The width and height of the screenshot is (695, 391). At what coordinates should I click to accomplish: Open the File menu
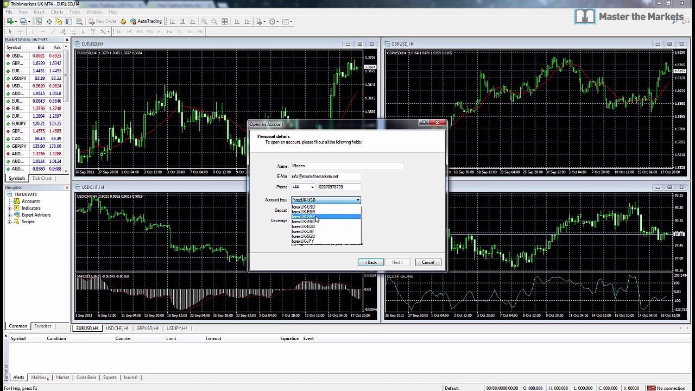(x=9, y=12)
